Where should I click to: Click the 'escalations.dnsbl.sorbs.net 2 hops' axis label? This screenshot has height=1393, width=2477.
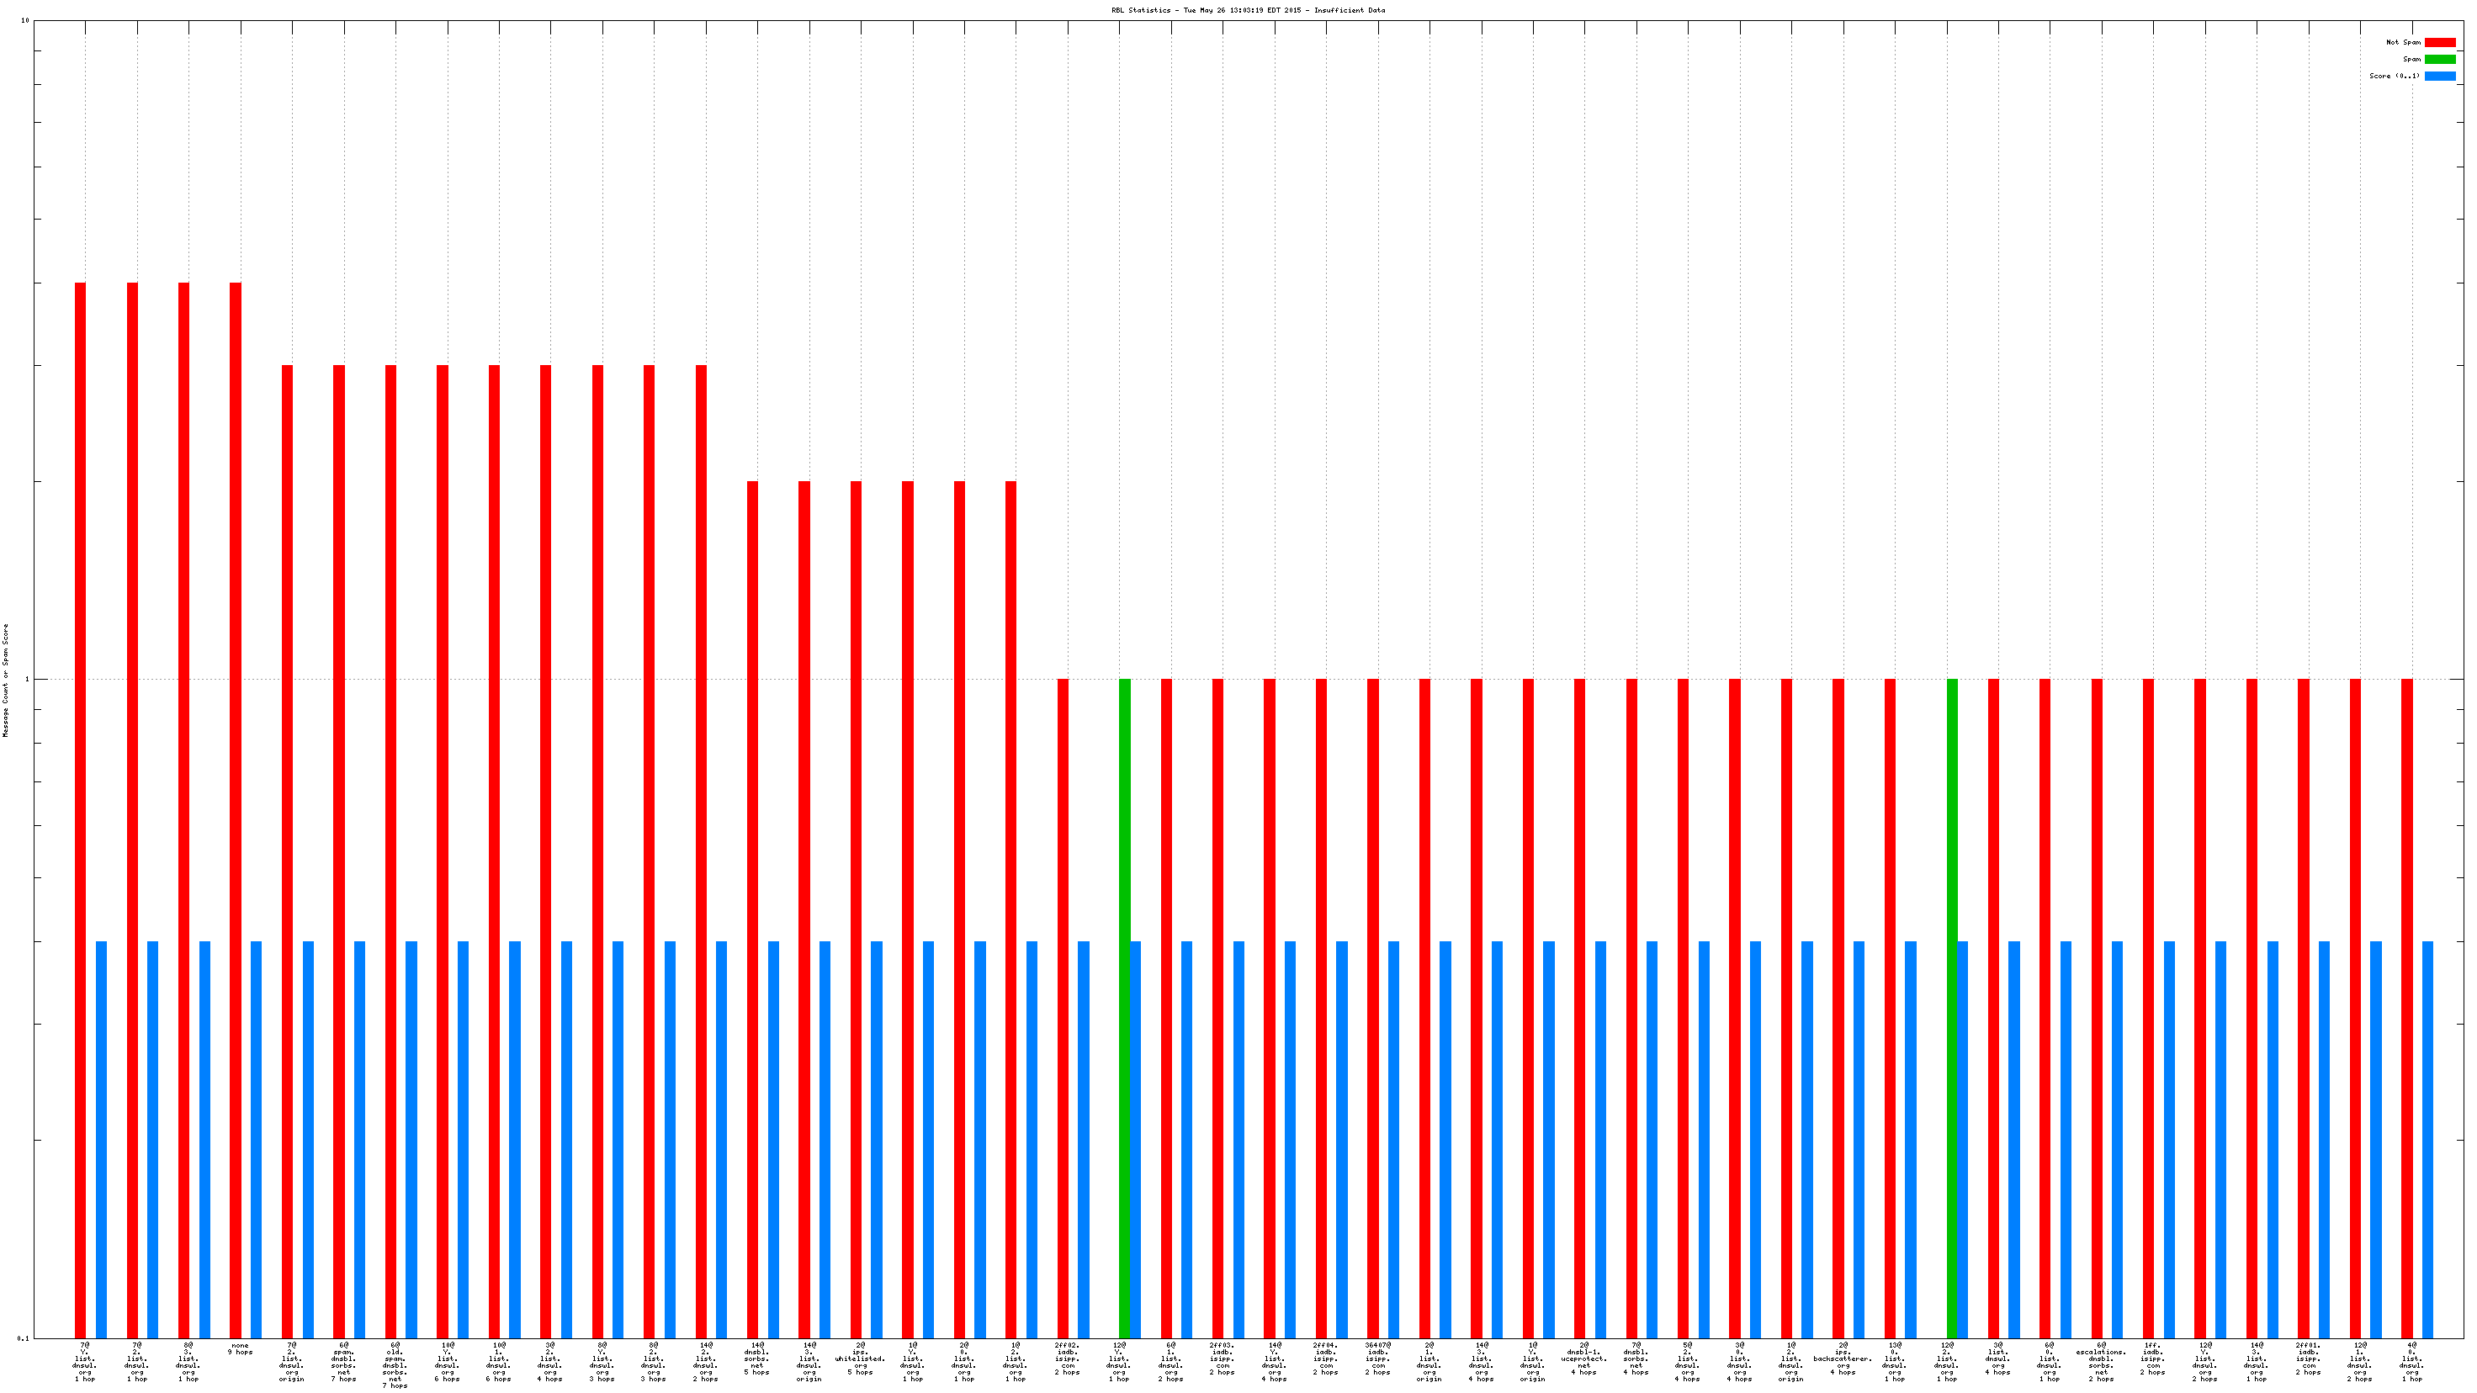[x=2101, y=1361]
